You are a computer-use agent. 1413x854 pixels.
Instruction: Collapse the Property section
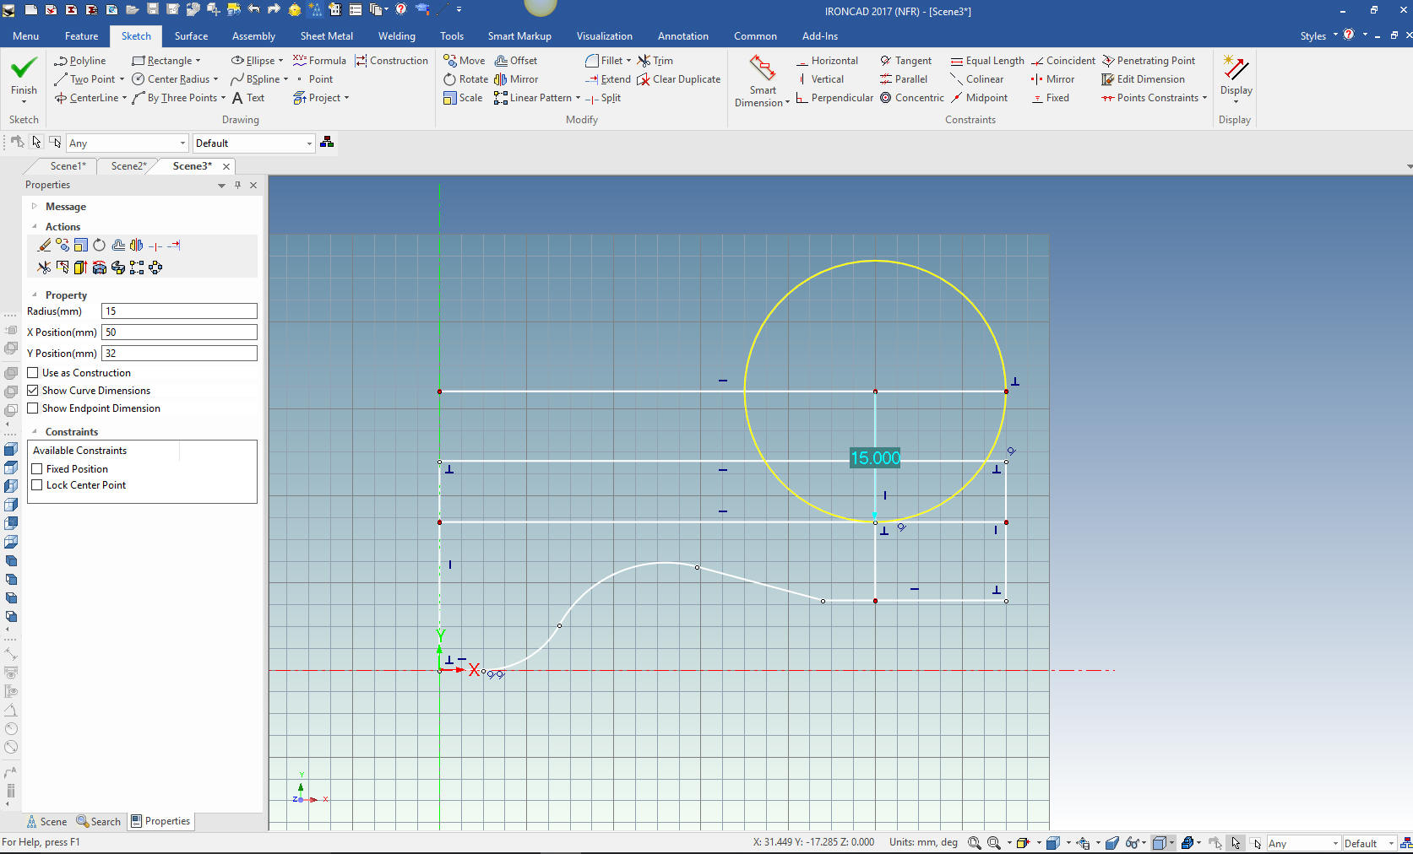(x=35, y=295)
